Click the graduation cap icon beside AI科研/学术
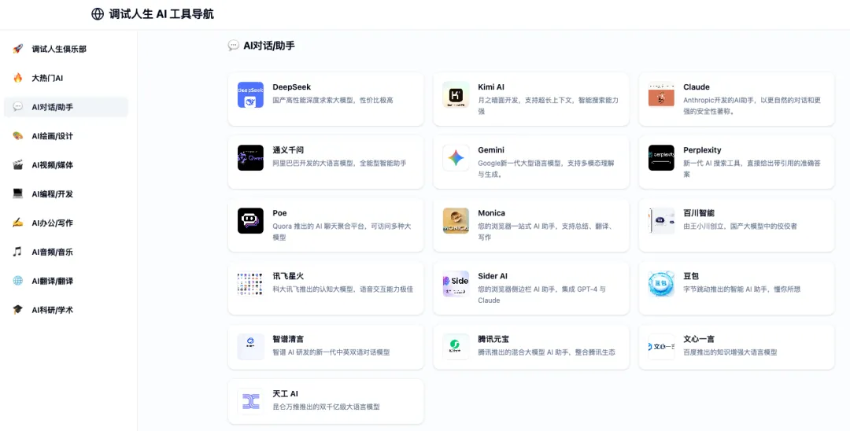 click(18, 310)
